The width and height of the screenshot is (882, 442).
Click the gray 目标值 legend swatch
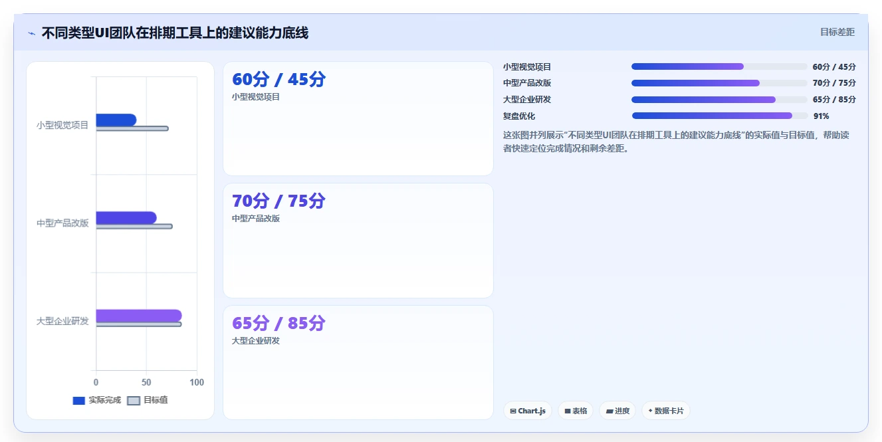pos(134,401)
